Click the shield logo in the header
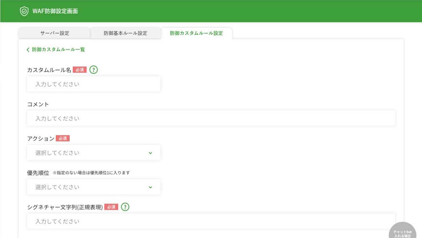 [24, 11]
